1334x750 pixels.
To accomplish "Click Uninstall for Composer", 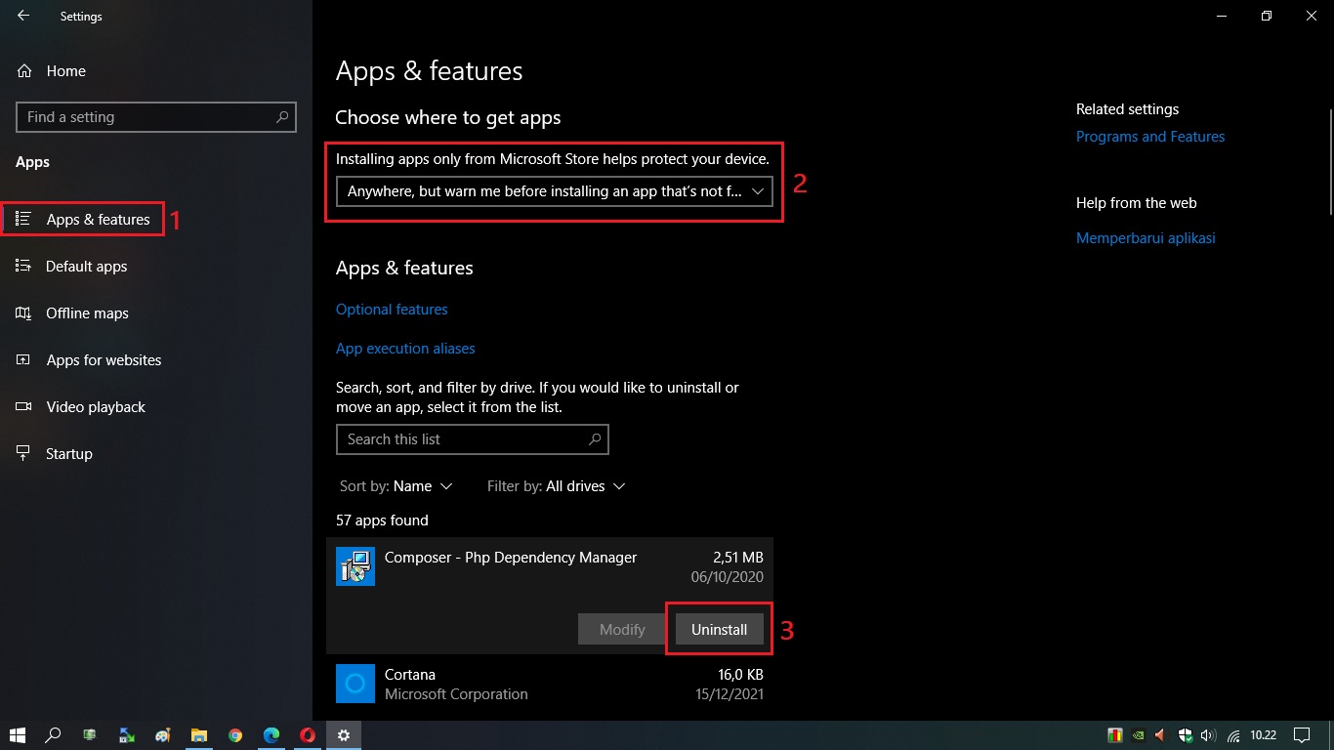I will point(719,630).
